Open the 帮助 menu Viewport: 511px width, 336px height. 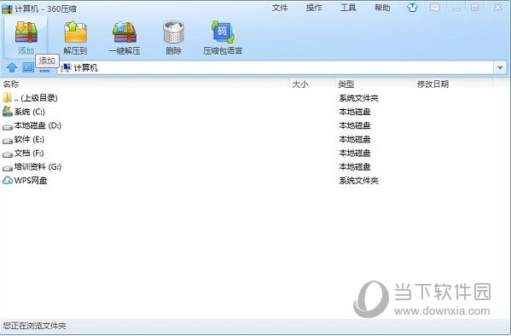(382, 8)
